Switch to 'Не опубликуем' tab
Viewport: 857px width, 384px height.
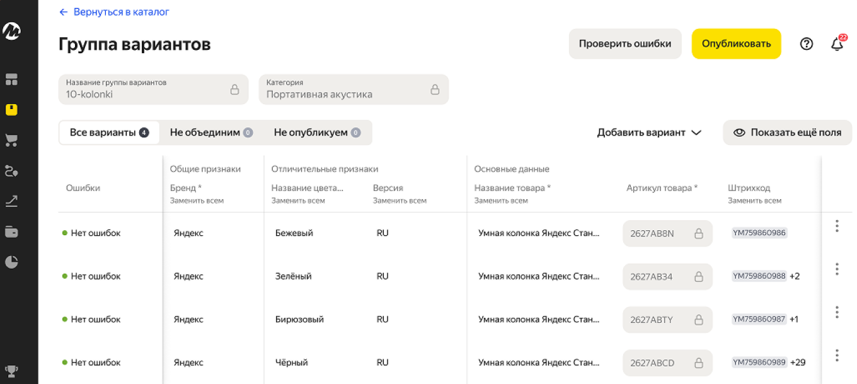(316, 132)
